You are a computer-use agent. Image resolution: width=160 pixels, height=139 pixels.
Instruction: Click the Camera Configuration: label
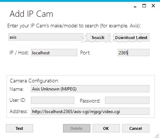[34, 81]
